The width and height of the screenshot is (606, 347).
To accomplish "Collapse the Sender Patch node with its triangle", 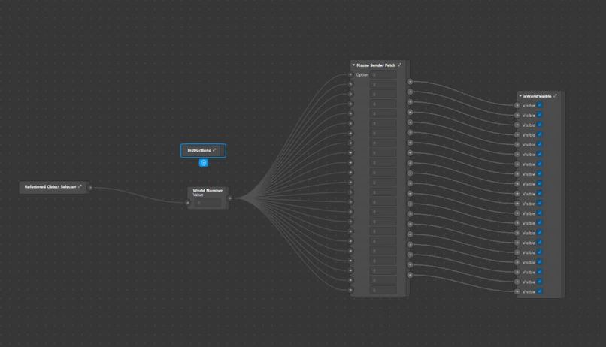I will pos(353,65).
